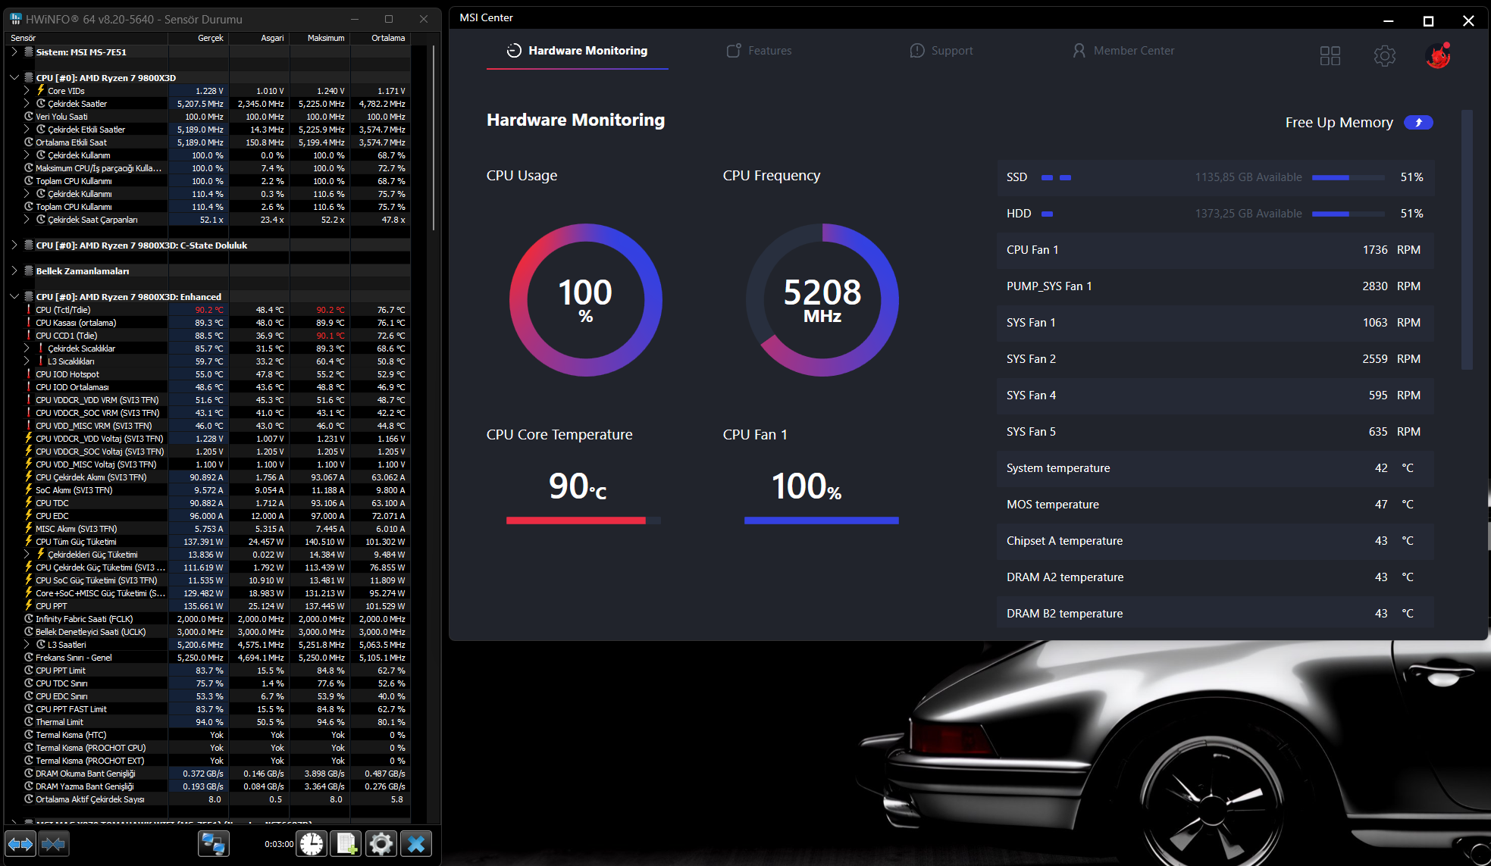
Task: Select the Chipset A temperature row
Action: (x=1215, y=541)
